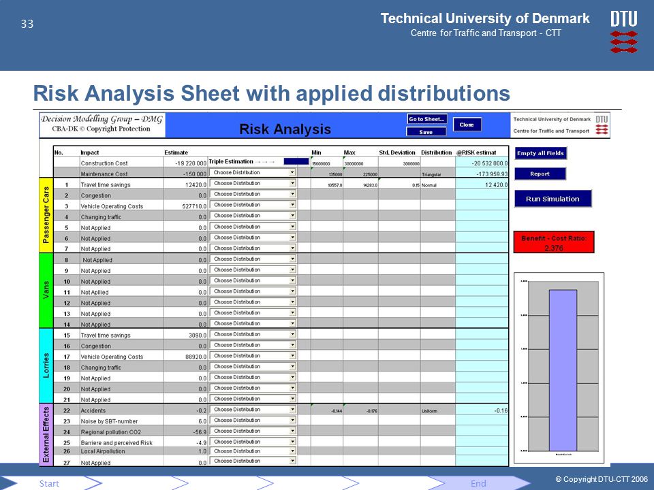Click the Decision Modelling Group – DMG title

point(102,119)
